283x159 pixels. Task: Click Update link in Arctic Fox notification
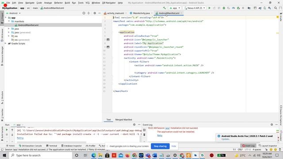pos(226,139)
